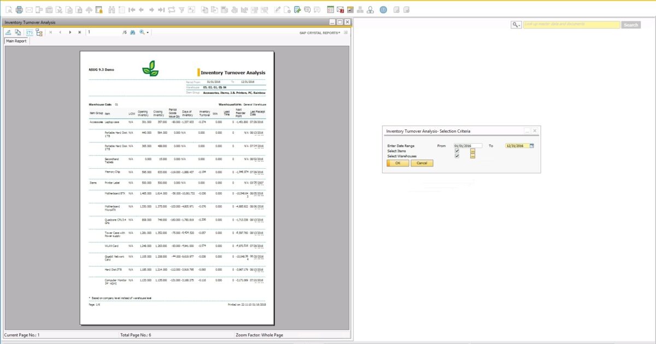The height and width of the screenshot is (344, 656).
Task: Toggle the Parameter Panel in Crystal Reports viewer
Action: [29, 33]
